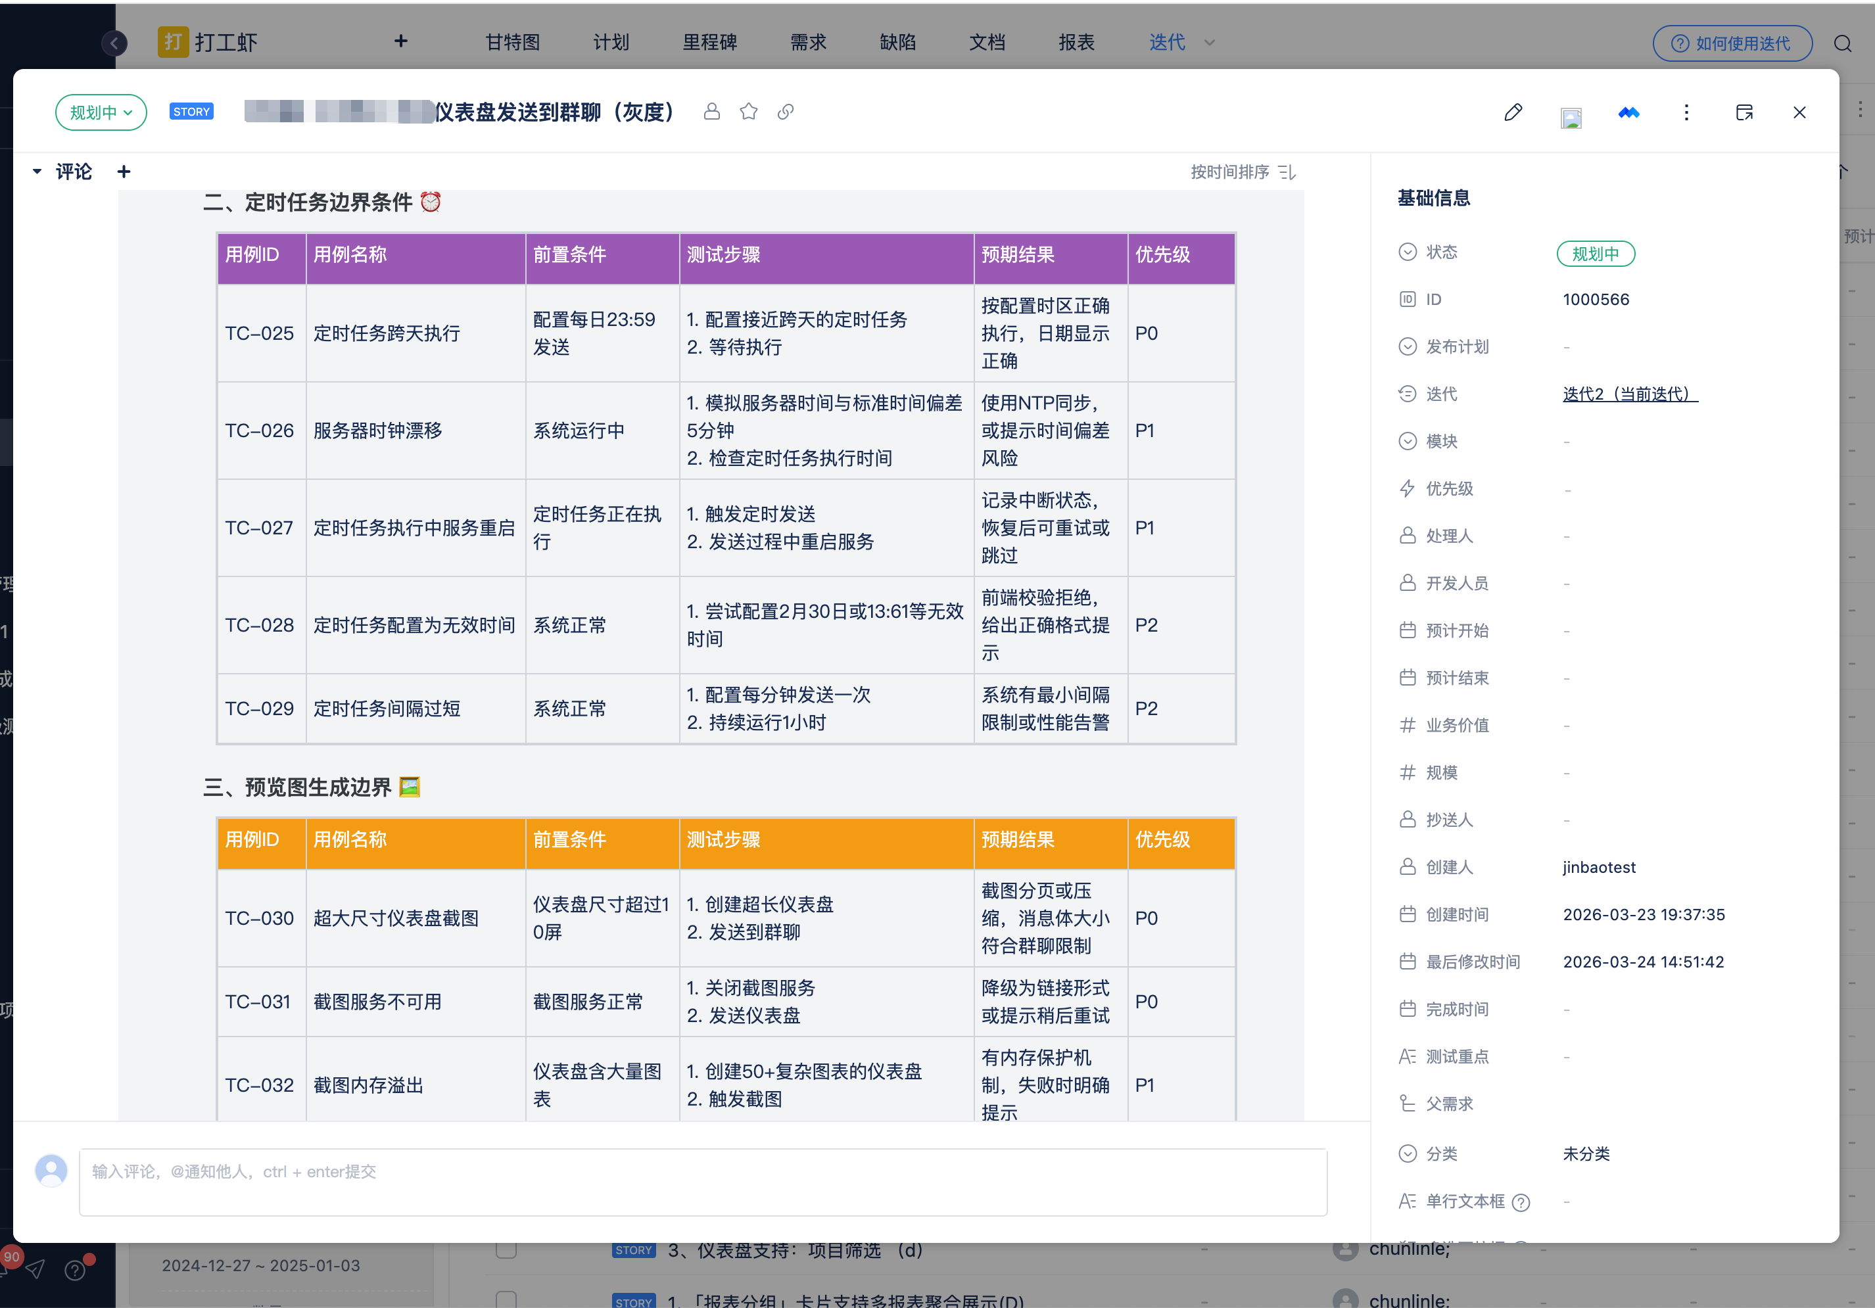The image size is (1875, 1308).
Task: Click the blue wave logo icon
Action: 1628,112
